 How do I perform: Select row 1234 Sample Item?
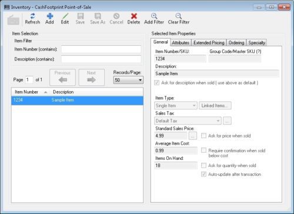[x=77, y=100]
